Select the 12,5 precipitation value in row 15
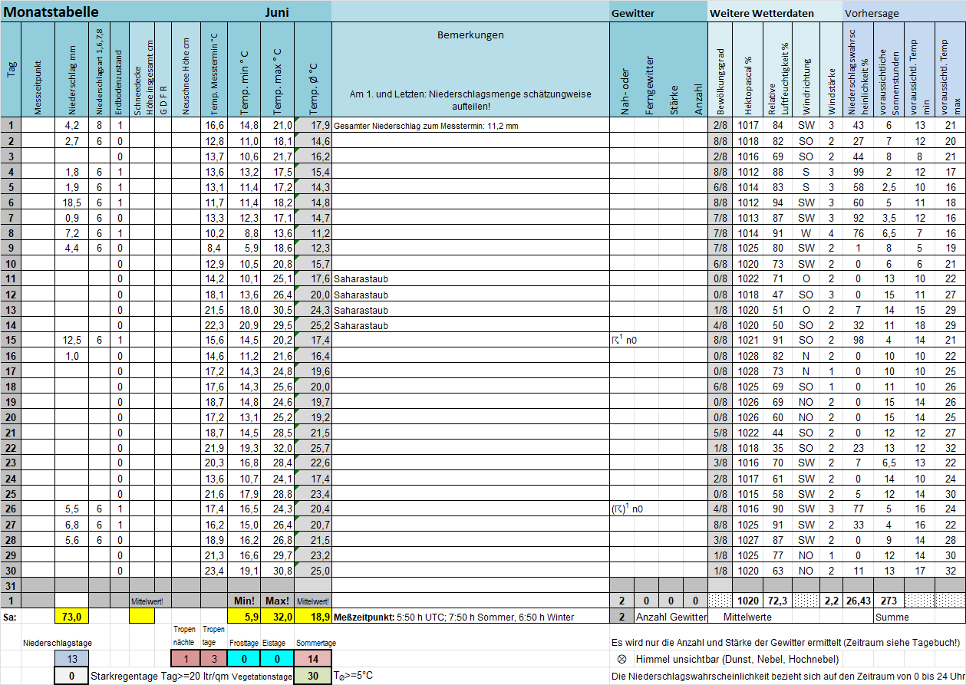 click(x=71, y=341)
